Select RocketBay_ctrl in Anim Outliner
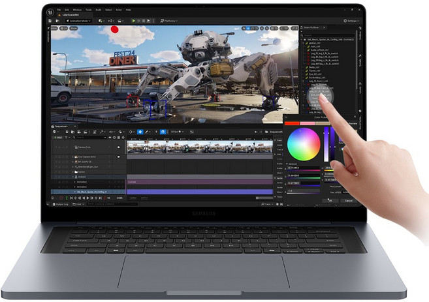Image resolution: width=429 pixels, height=302 pixels. pyautogui.click(x=317, y=78)
